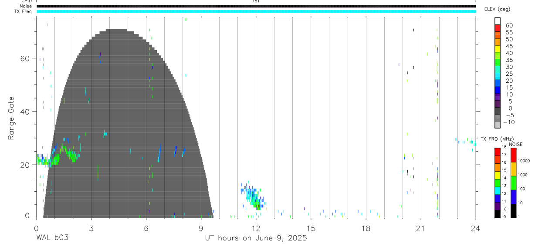The image size is (535, 247).
Task: Click NOISE legend label '1'
Action: [x=520, y=217]
